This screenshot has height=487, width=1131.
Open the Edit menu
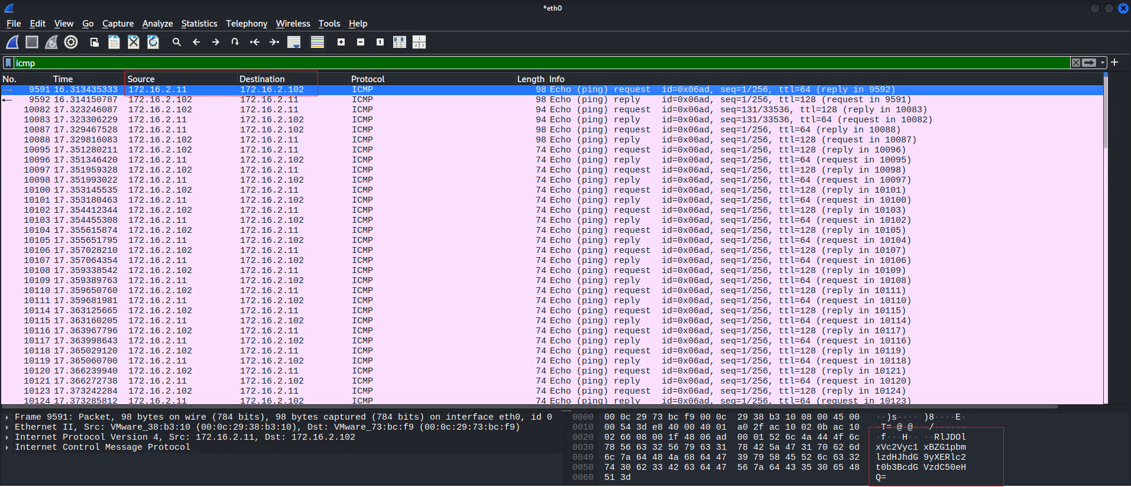(38, 24)
